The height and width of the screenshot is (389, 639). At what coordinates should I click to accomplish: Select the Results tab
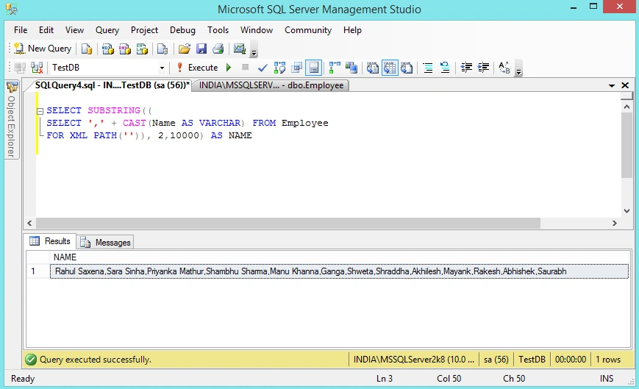[51, 241]
